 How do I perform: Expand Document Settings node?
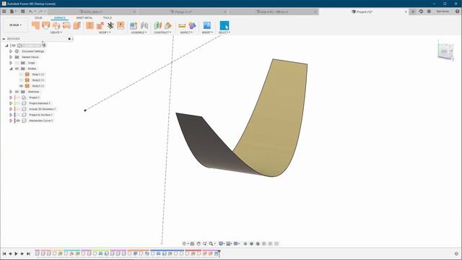click(11, 51)
